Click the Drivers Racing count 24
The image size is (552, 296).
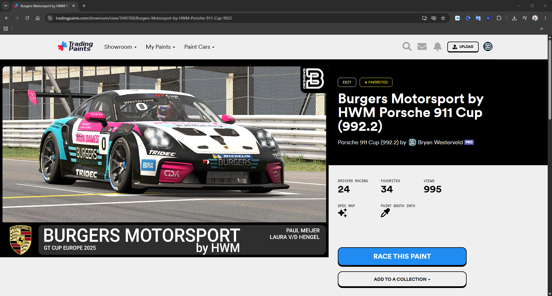click(344, 189)
